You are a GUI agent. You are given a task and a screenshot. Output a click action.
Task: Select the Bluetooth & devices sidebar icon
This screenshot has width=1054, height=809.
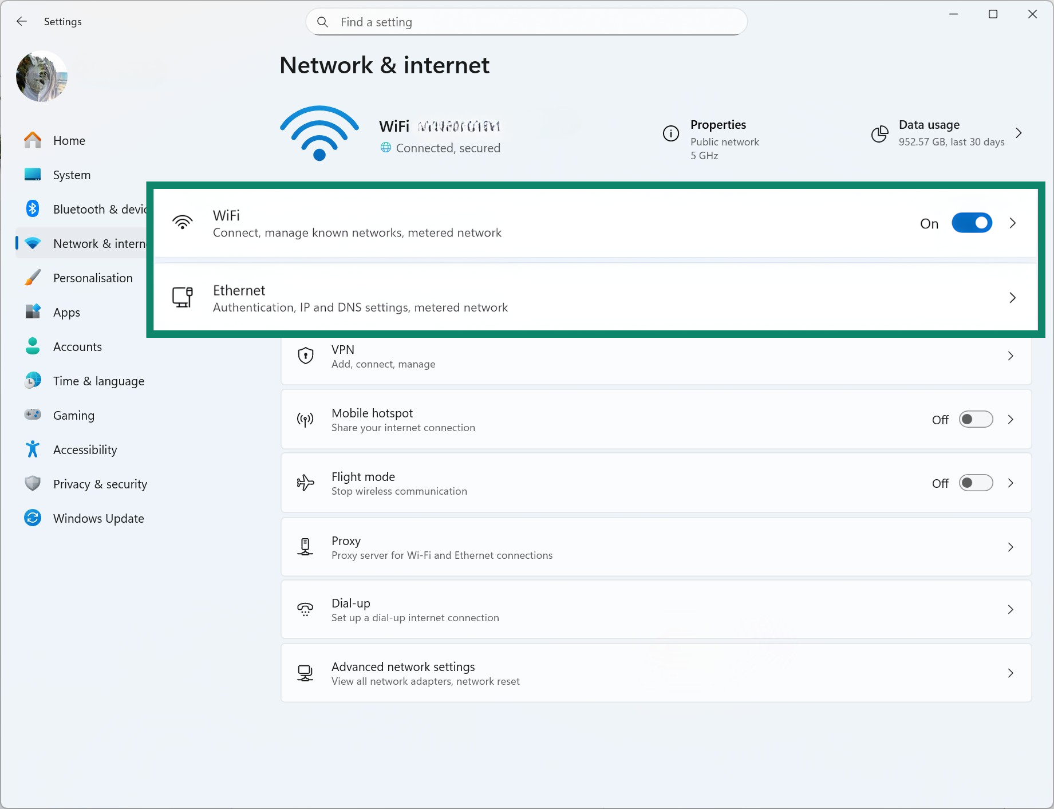pyautogui.click(x=33, y=208)
